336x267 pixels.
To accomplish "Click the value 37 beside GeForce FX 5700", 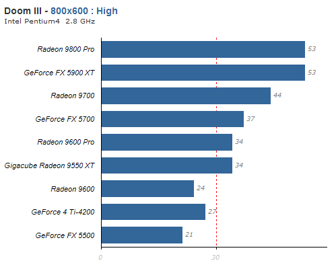I will pyautogui.click(x=250, y=119).
